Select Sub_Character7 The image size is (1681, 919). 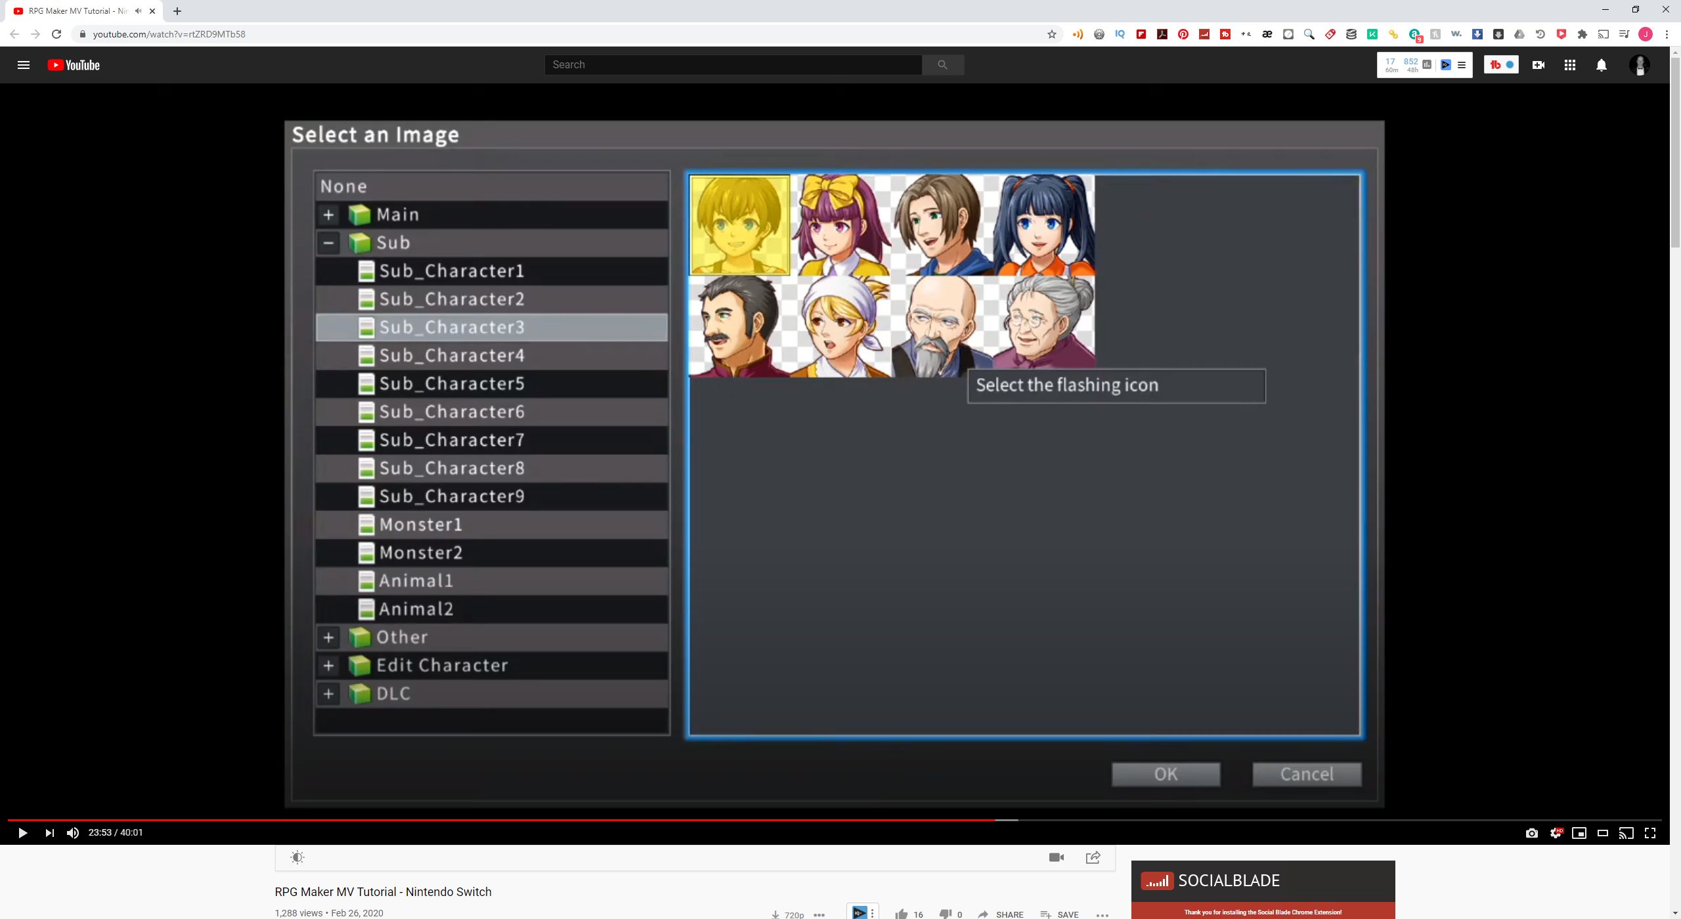coord(492,440)
